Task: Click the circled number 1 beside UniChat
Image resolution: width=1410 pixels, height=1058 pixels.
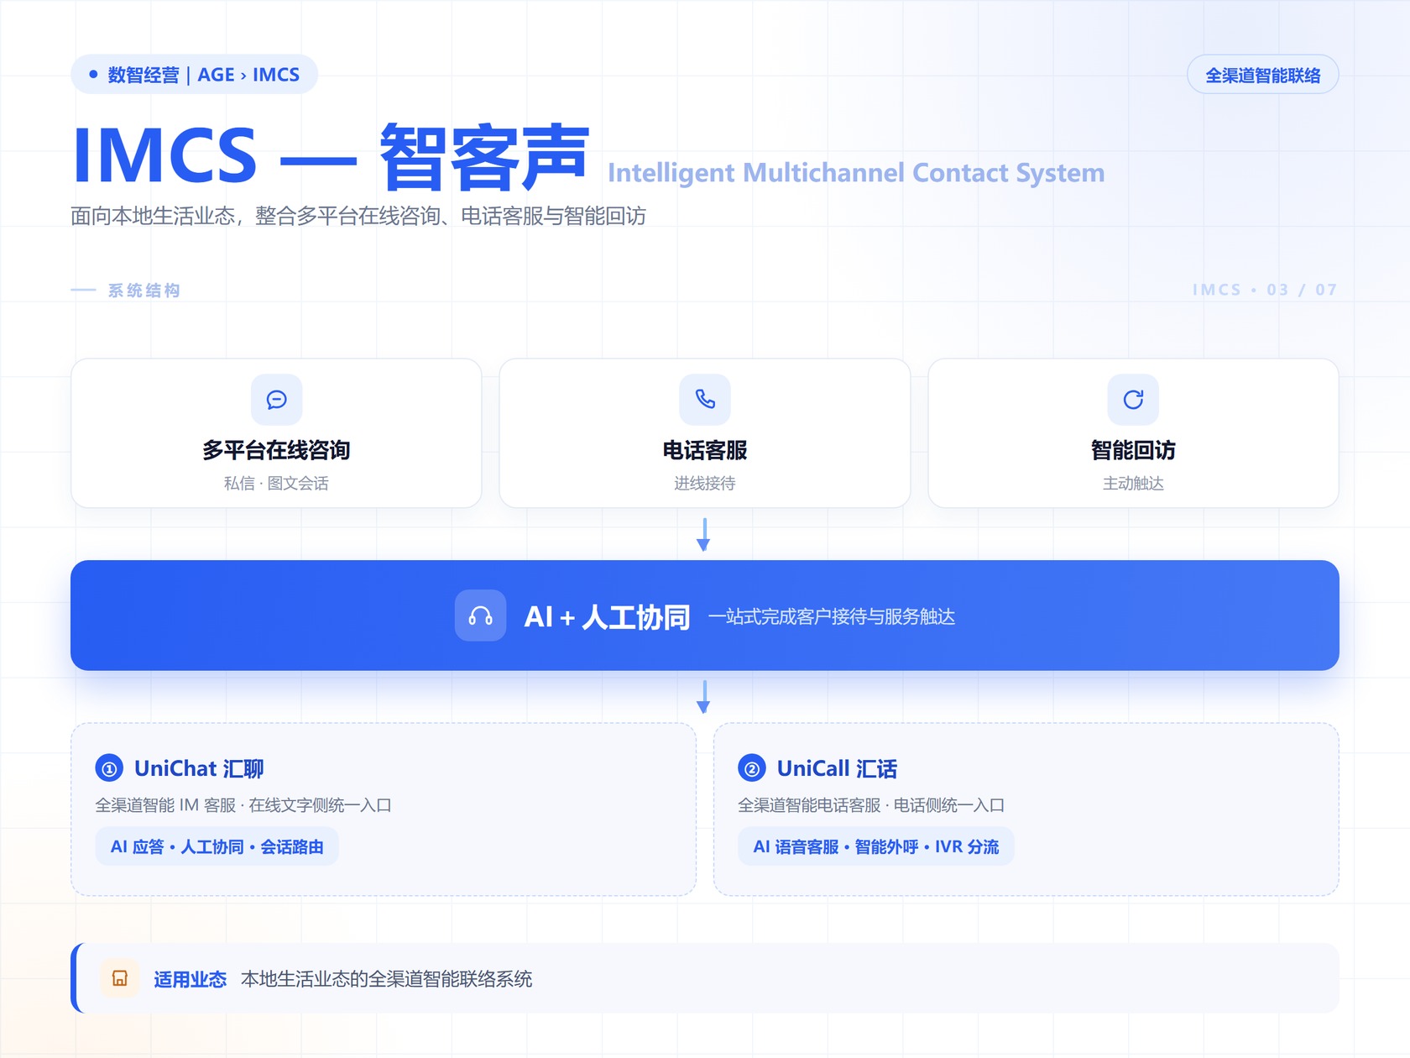Action: (x=109, y=768)
